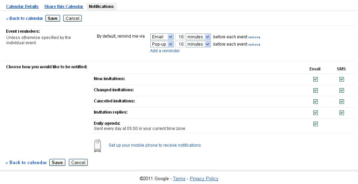Open the Privacy Policy link
358x184 pixels.
[x=204, y=179]
